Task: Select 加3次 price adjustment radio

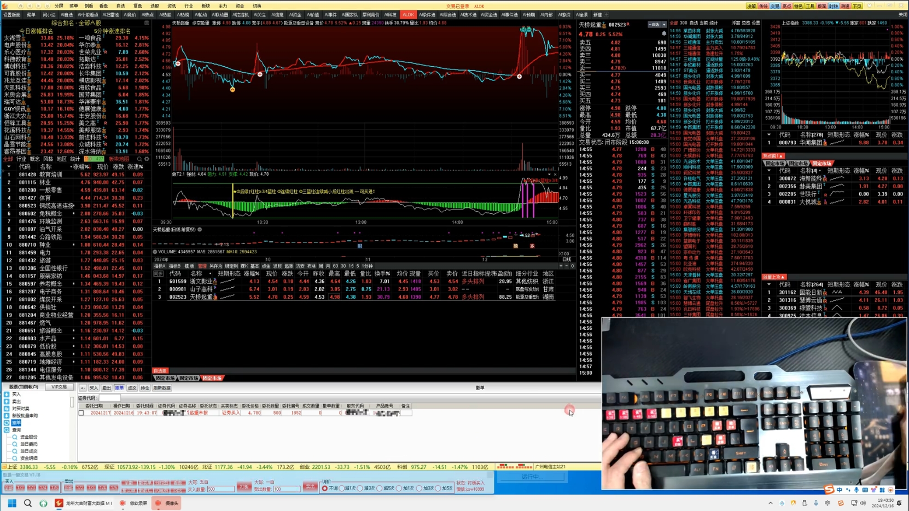Action: (x=419, y=488)
